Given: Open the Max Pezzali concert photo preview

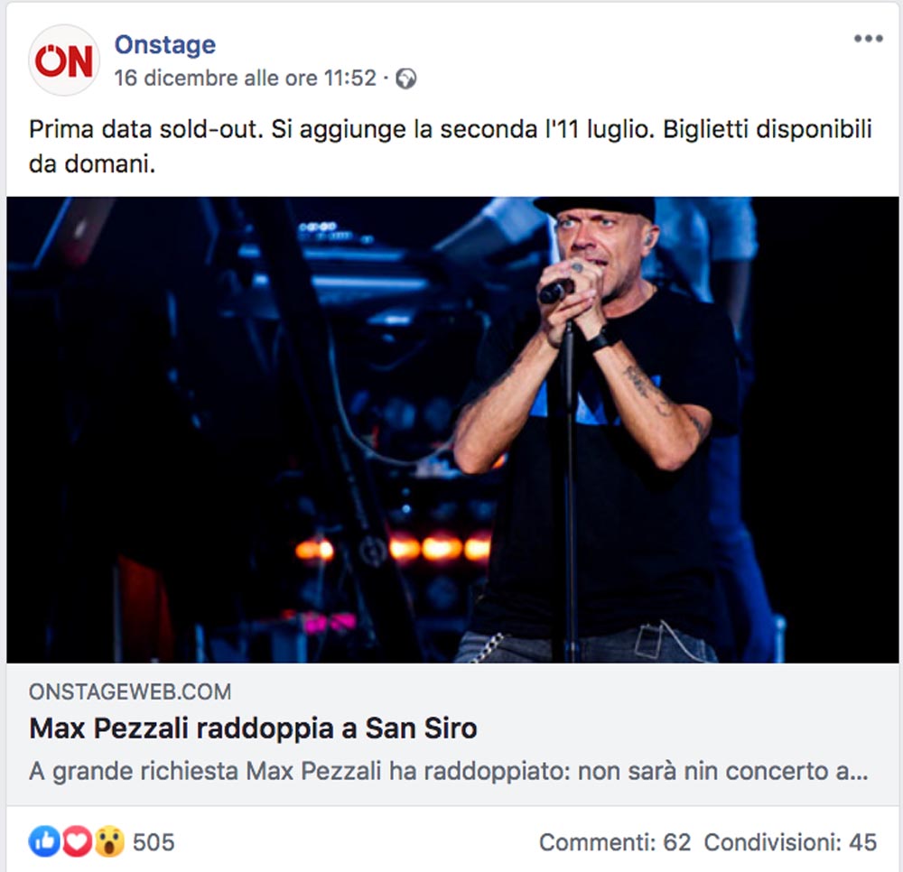Looking at the screenshot, I should (452, 430).
